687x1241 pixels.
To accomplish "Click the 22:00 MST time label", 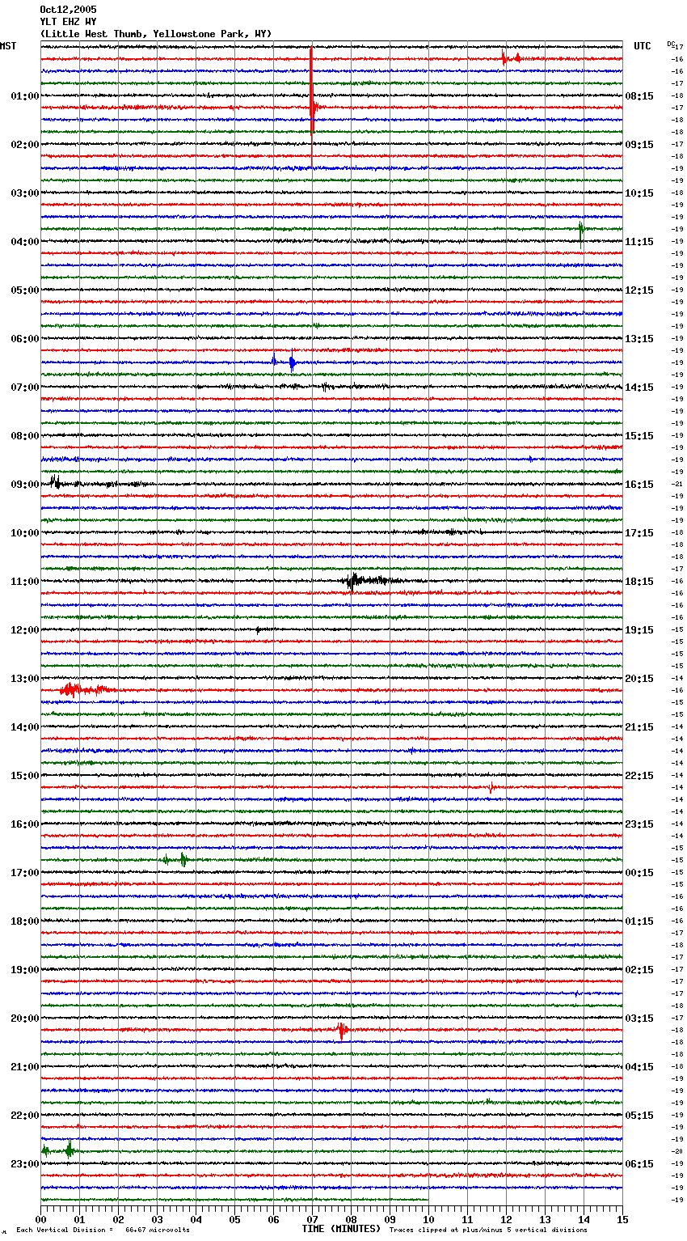I will 25,1116.
